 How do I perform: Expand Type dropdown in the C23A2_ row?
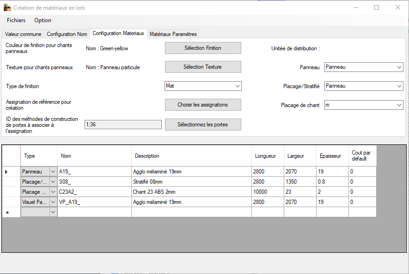(x=53, y=192)
